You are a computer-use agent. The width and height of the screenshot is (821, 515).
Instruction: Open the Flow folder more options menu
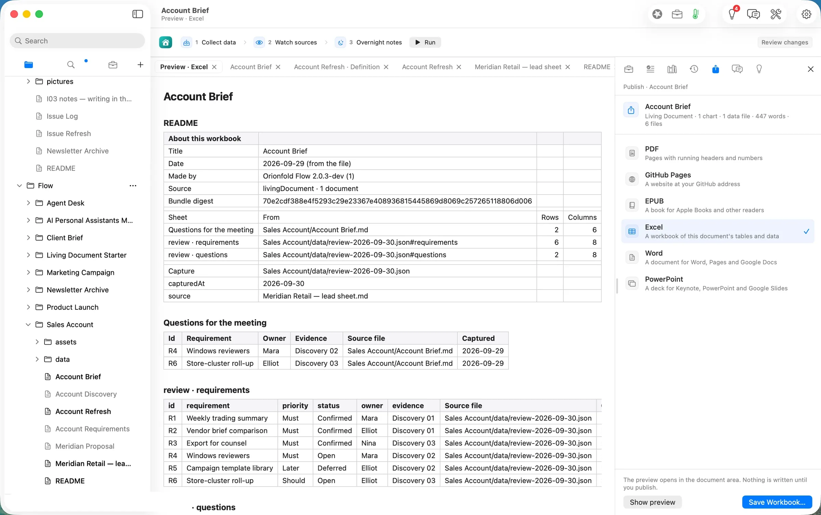133,186
